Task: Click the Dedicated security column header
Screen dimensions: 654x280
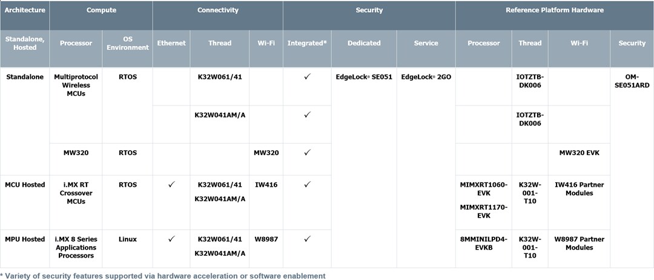Action: click(364, 43)
